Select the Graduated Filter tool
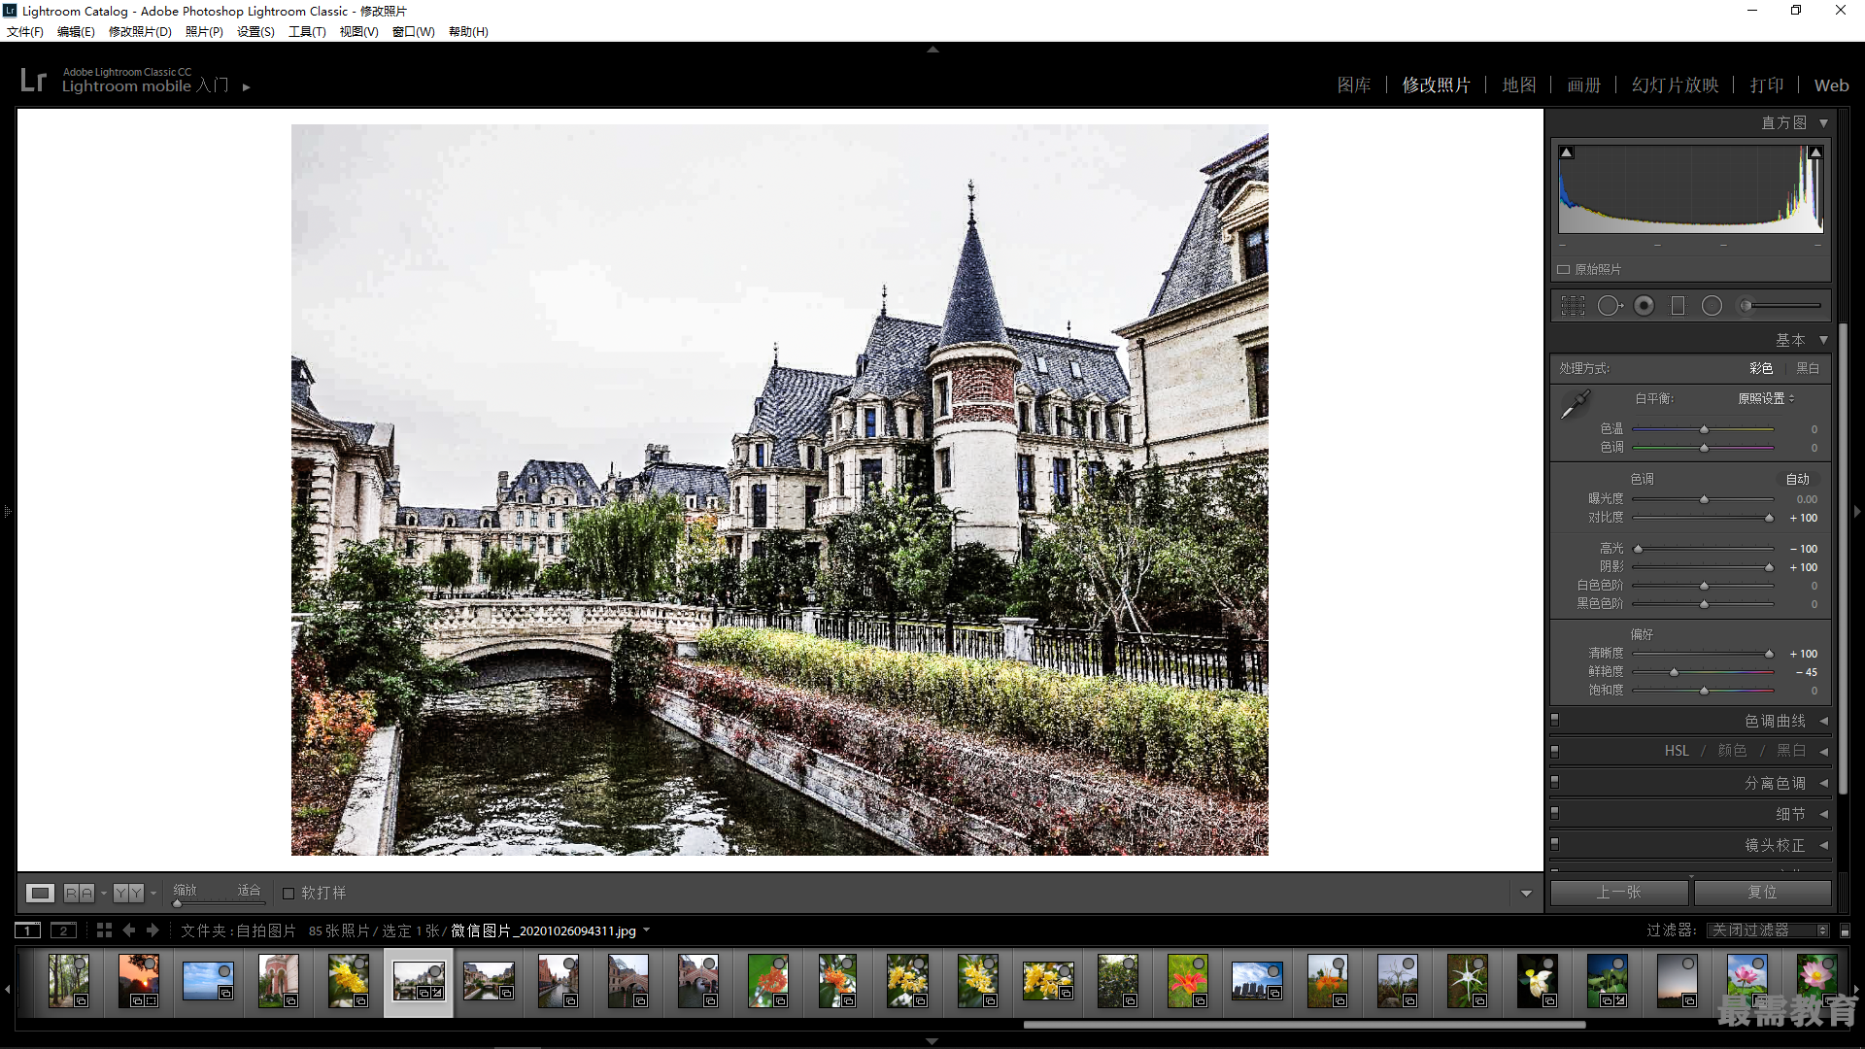 tap(1678, 306)
